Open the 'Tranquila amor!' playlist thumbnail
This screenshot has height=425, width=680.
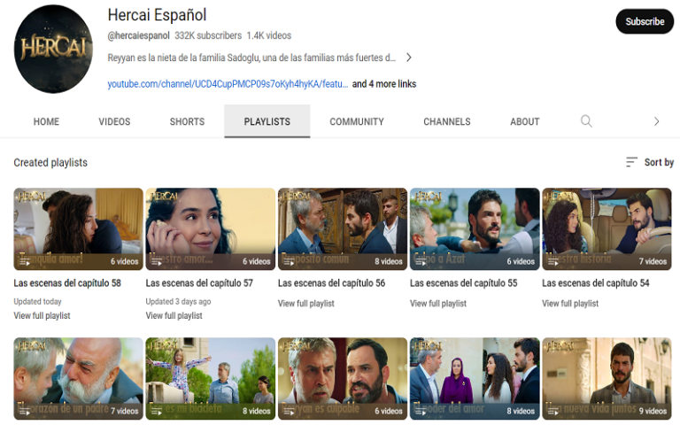(78, 229)
